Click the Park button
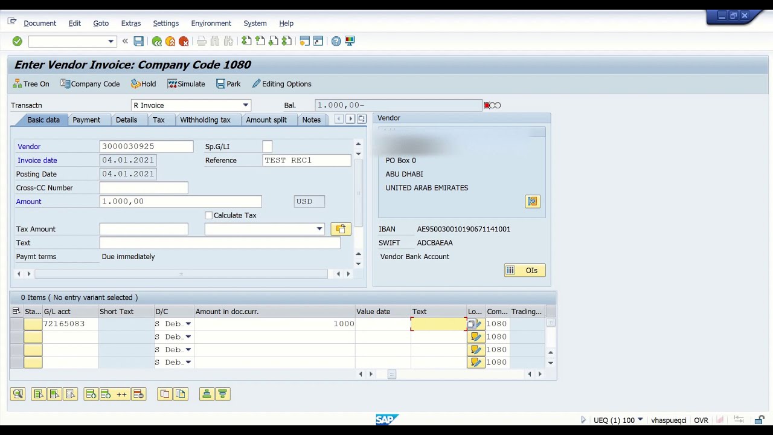This screenshot has height=435, width=773. pos(229,84)
